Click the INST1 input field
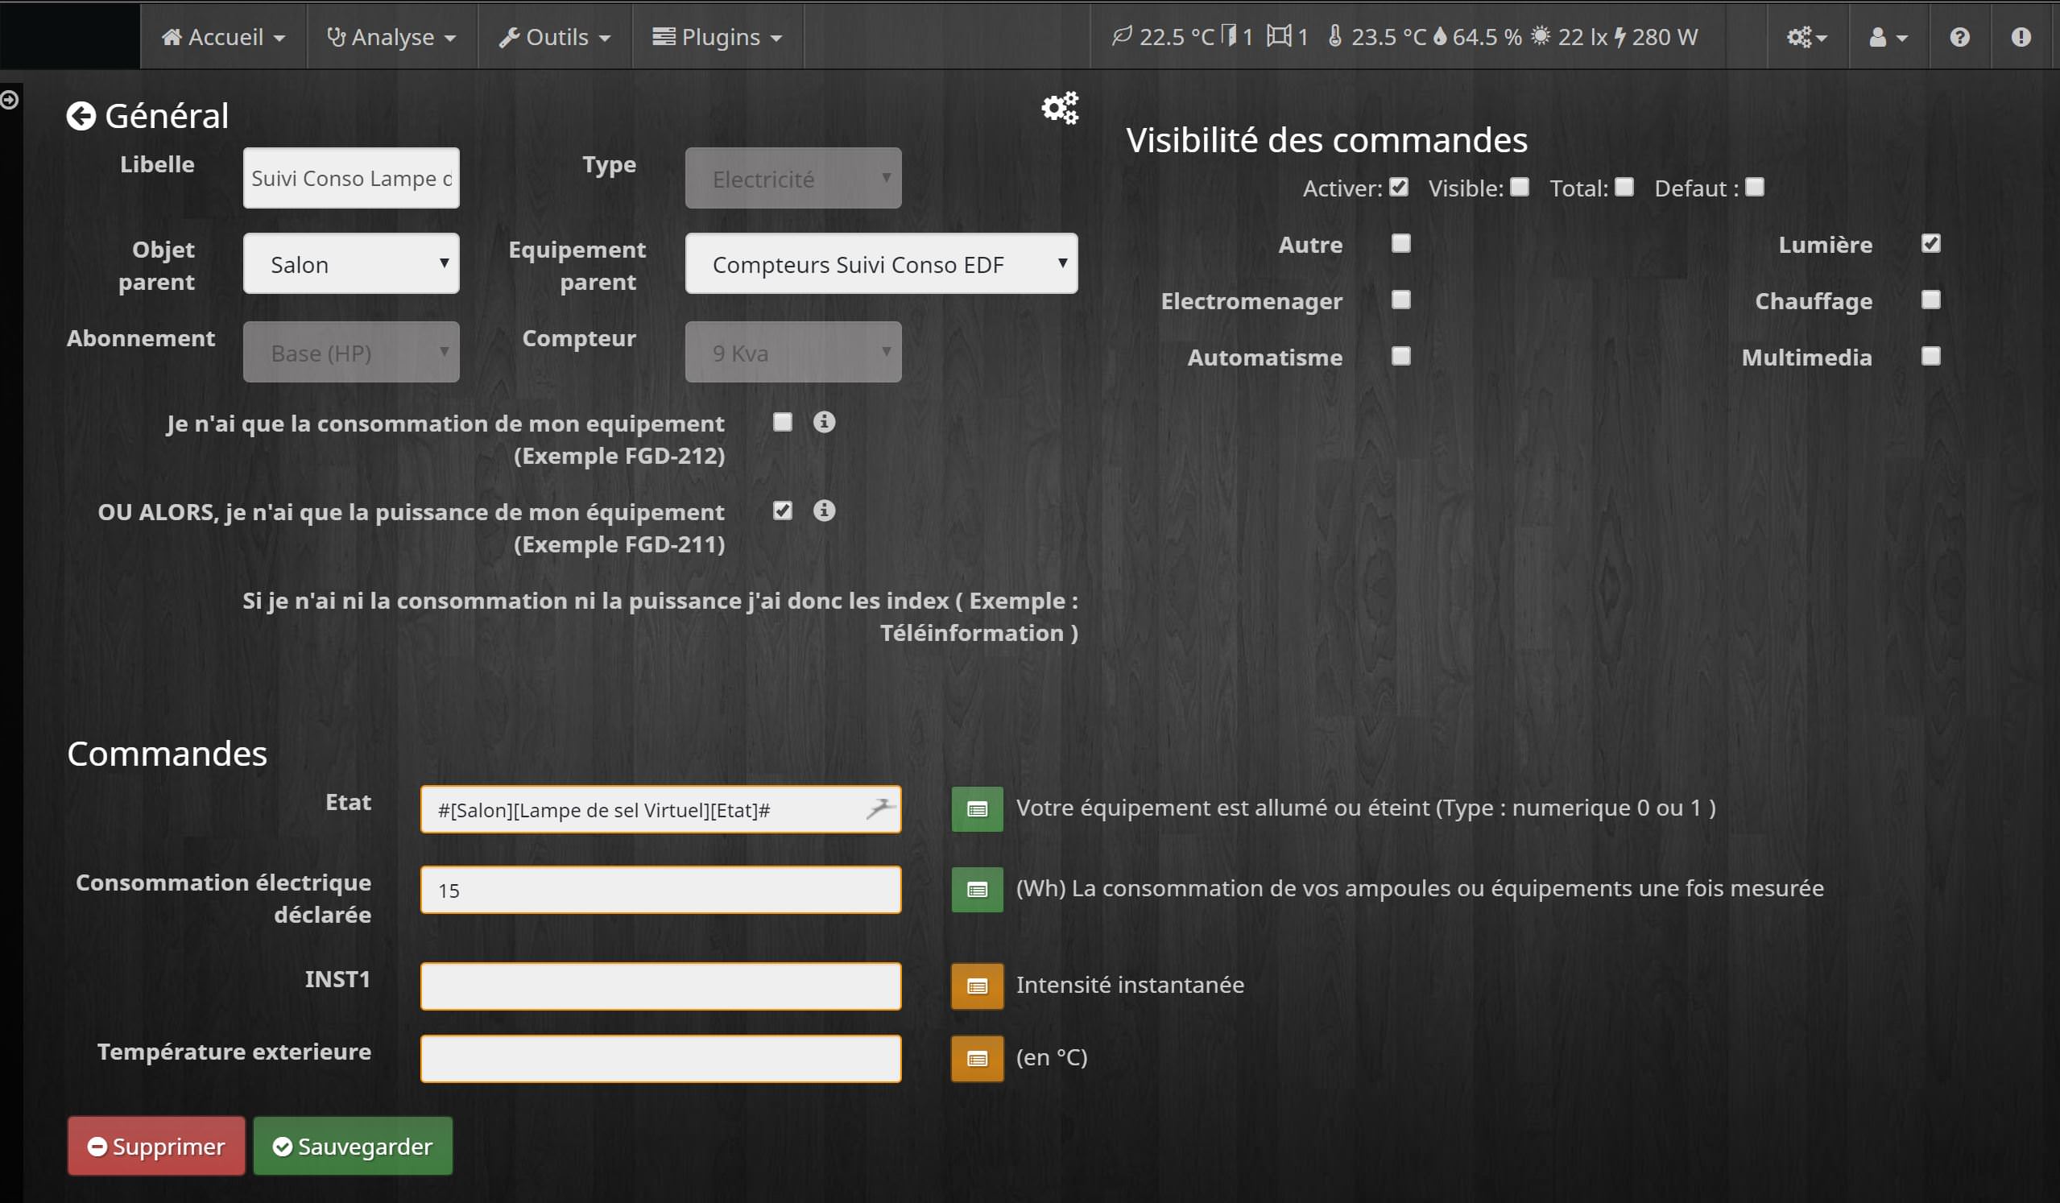Screen dimensions: 2060x1203 (x=661, y=986)
